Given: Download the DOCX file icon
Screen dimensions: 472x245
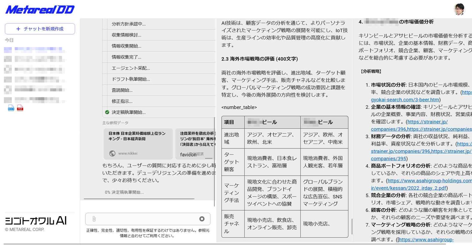Looking at the screenshot, I should point(11,108).
